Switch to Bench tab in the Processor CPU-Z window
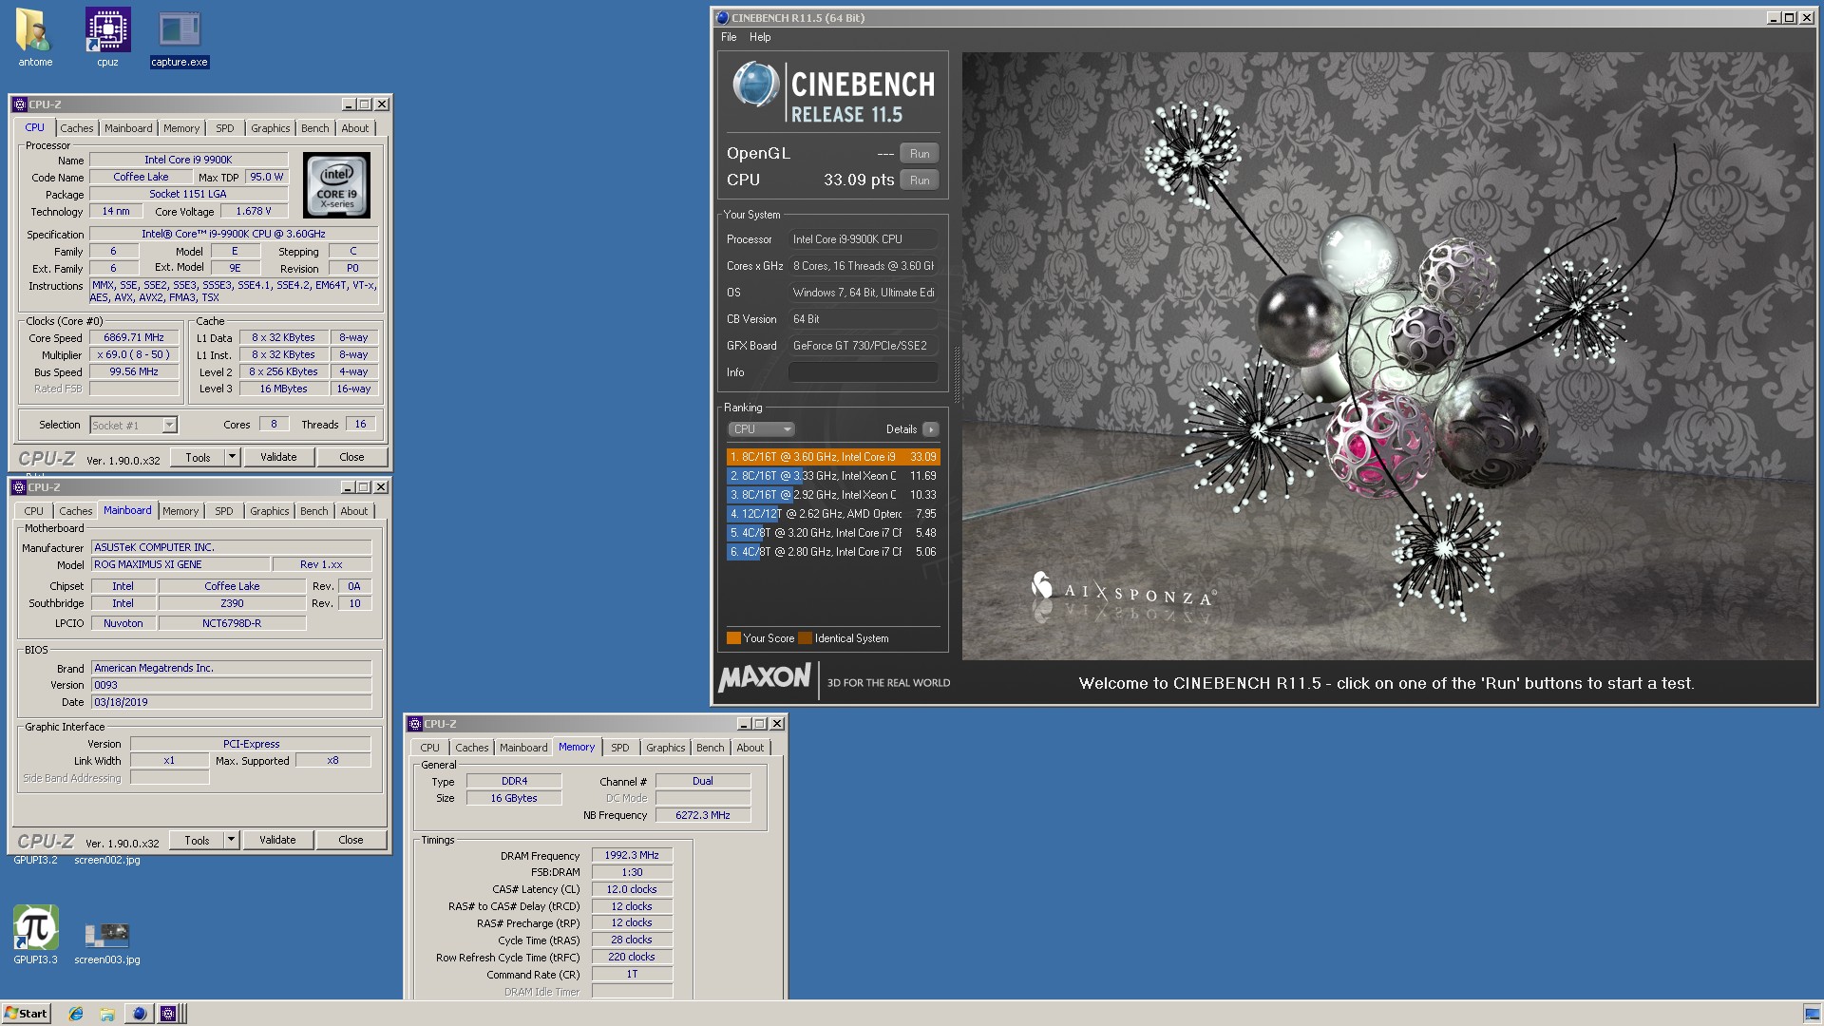 pos(315,128)
